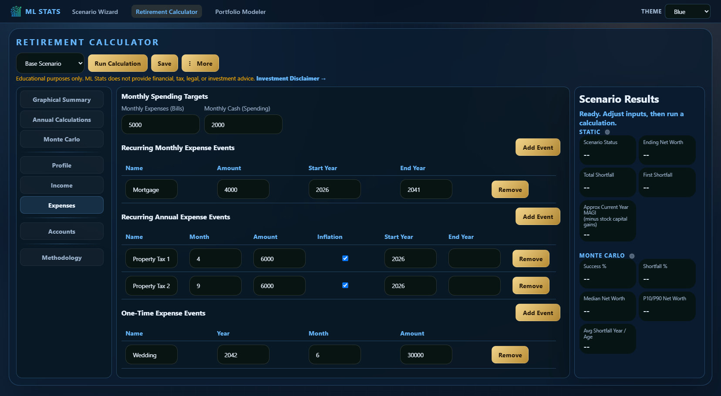
Task: Switch to the Portfolio Modeler tab
Action: point(240,12)
